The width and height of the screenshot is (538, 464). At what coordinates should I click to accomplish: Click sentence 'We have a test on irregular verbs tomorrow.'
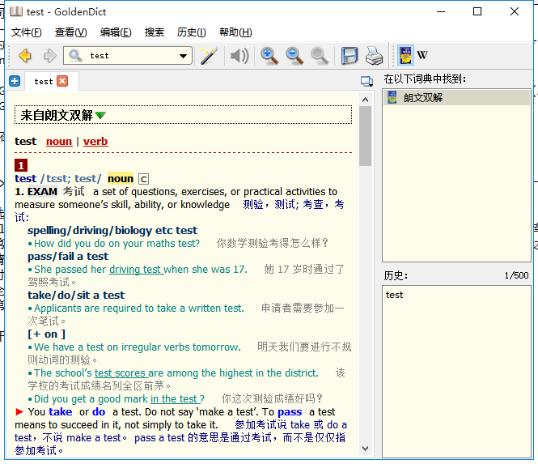(138, 347)
